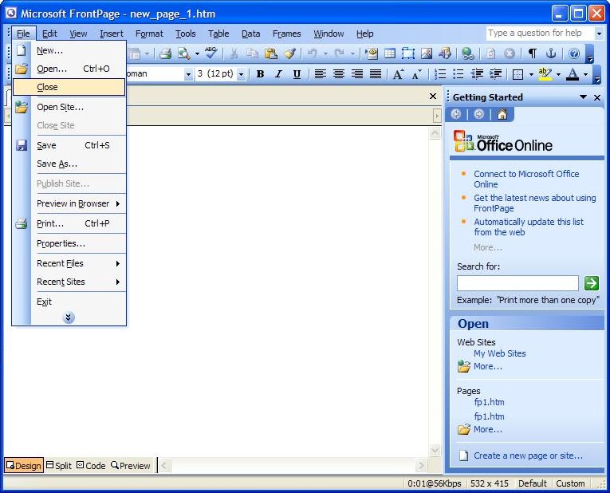Image resolution: width=610 pixels, height=493 pixels.
Task: Click the Insert Picture From File icon
Action: click(x=427, y=53)
